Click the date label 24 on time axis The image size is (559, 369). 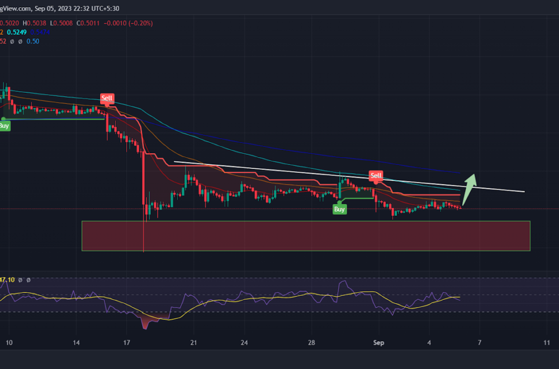coord(244,343)
